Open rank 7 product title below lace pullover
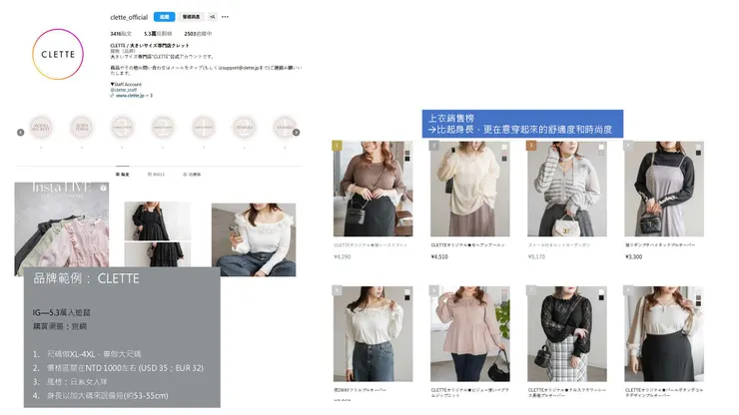The image size is (739, 415). click(567, 392)
